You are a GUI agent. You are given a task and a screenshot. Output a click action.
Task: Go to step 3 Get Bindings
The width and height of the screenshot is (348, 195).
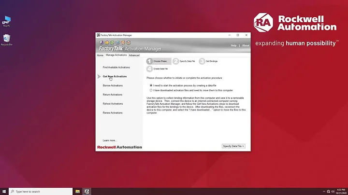(x=208, y=61)
